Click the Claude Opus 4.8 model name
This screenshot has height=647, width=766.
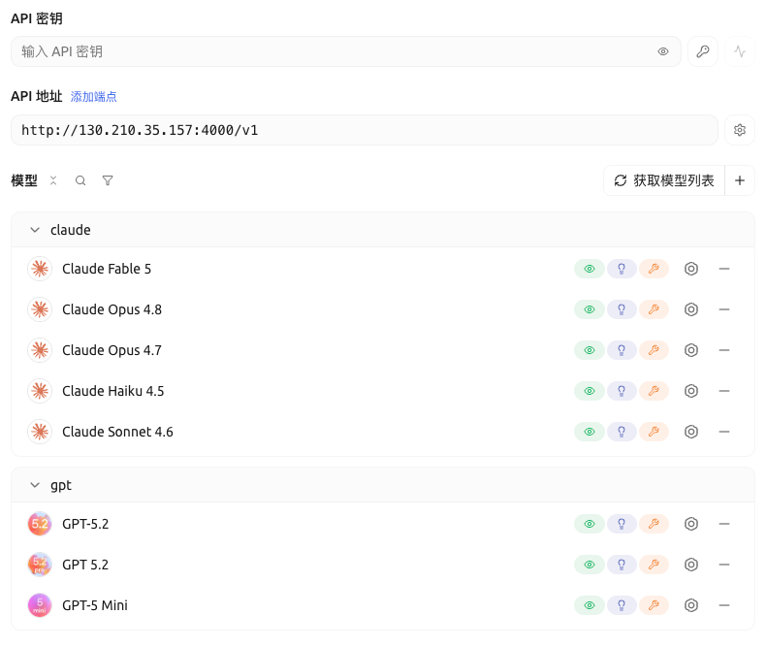pyautogui.click(x=112, y=309)
